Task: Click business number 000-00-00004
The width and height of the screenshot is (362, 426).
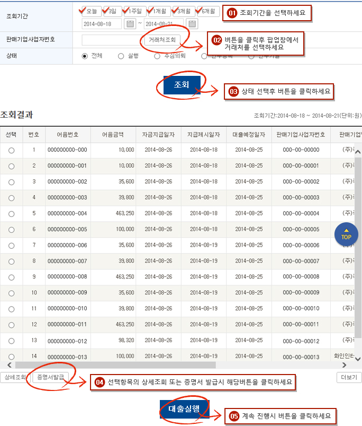Action: coord(301,214)
